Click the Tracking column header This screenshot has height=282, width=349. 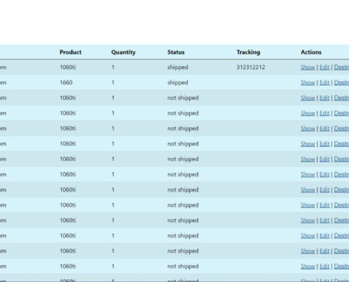(248, 52)
